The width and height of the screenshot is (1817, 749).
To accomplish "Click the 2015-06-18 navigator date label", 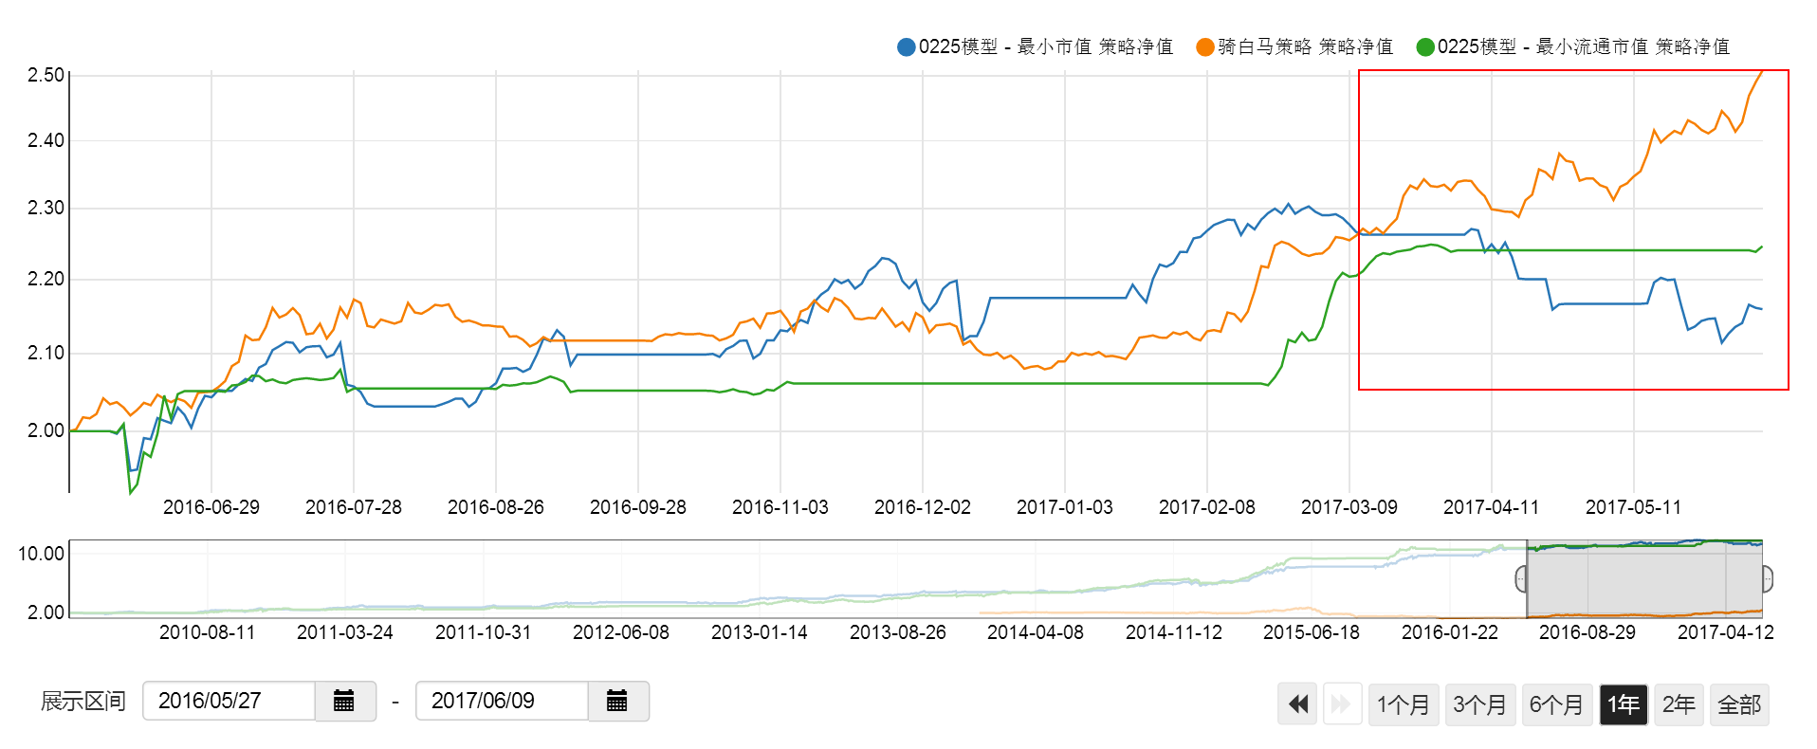I will (x=1312, y=632).
